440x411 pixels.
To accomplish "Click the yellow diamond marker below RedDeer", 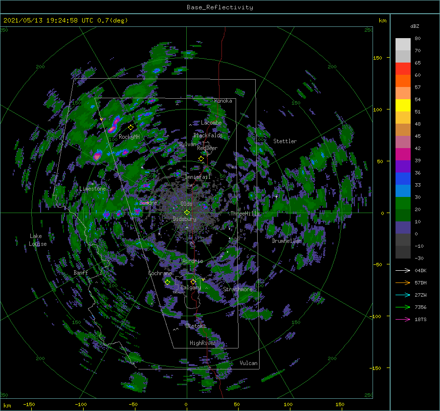I will [201, 159].
